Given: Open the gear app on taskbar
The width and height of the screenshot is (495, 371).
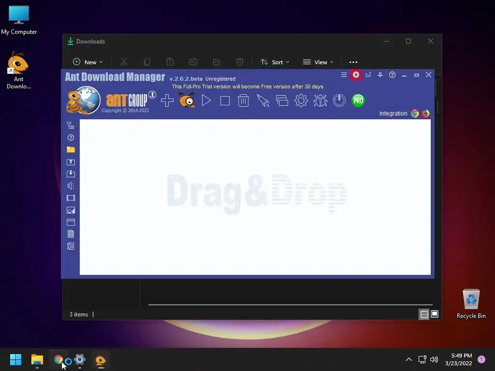Looking at the screenshot, I should (x=80, y=359).
